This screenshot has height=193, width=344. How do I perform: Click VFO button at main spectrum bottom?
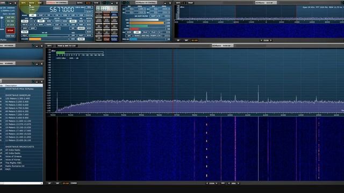(223, 183)
